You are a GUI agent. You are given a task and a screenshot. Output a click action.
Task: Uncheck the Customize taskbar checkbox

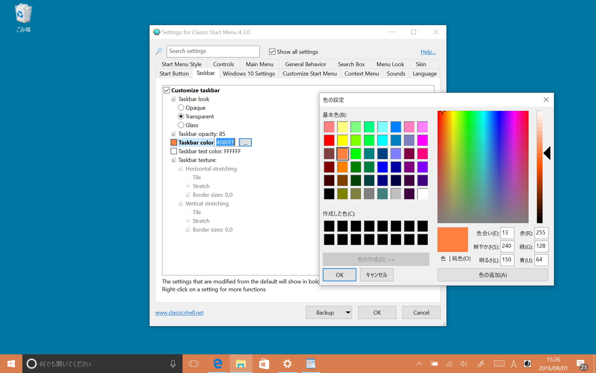[x=167, y=90]
